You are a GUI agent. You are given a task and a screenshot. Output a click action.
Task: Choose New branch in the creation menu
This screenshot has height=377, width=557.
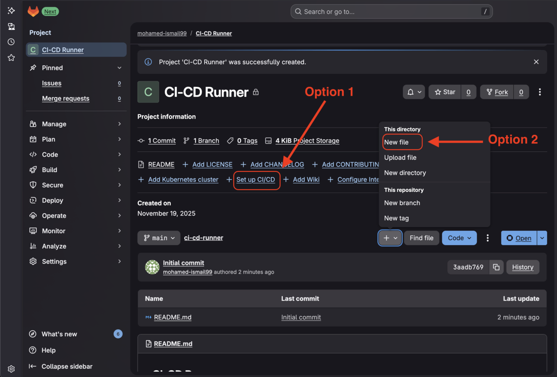click(x=402, y=203)
